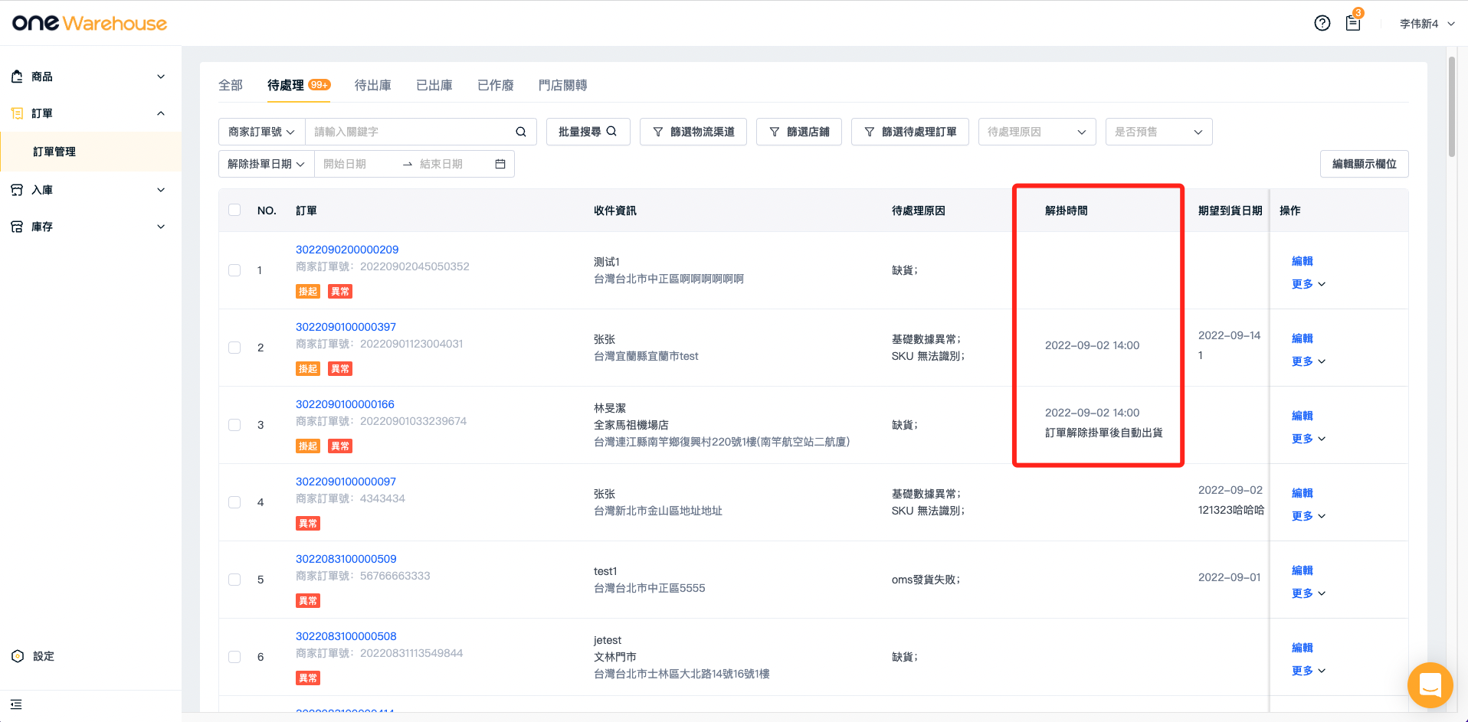Check the checkbox for order row 1

point(234,270)
